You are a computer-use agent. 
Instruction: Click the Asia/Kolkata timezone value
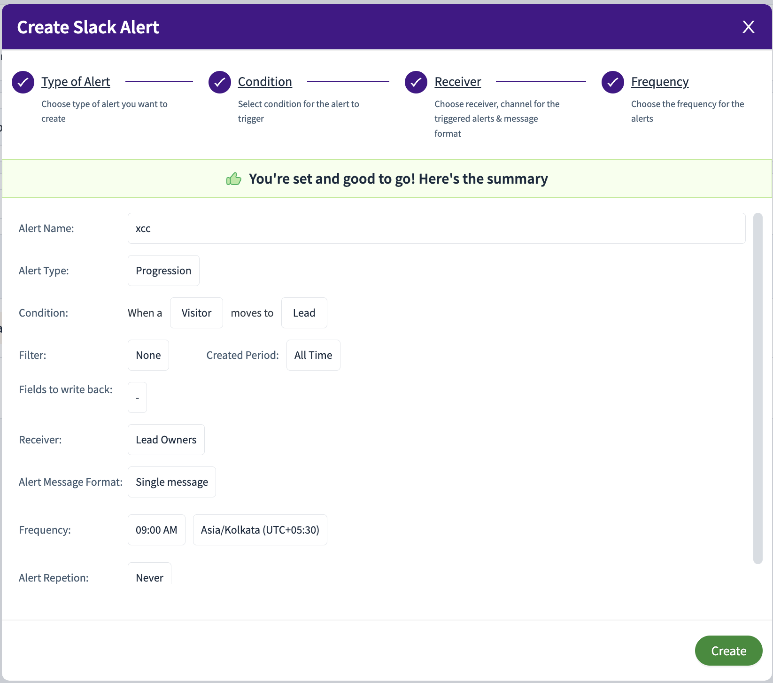[260, 530]
